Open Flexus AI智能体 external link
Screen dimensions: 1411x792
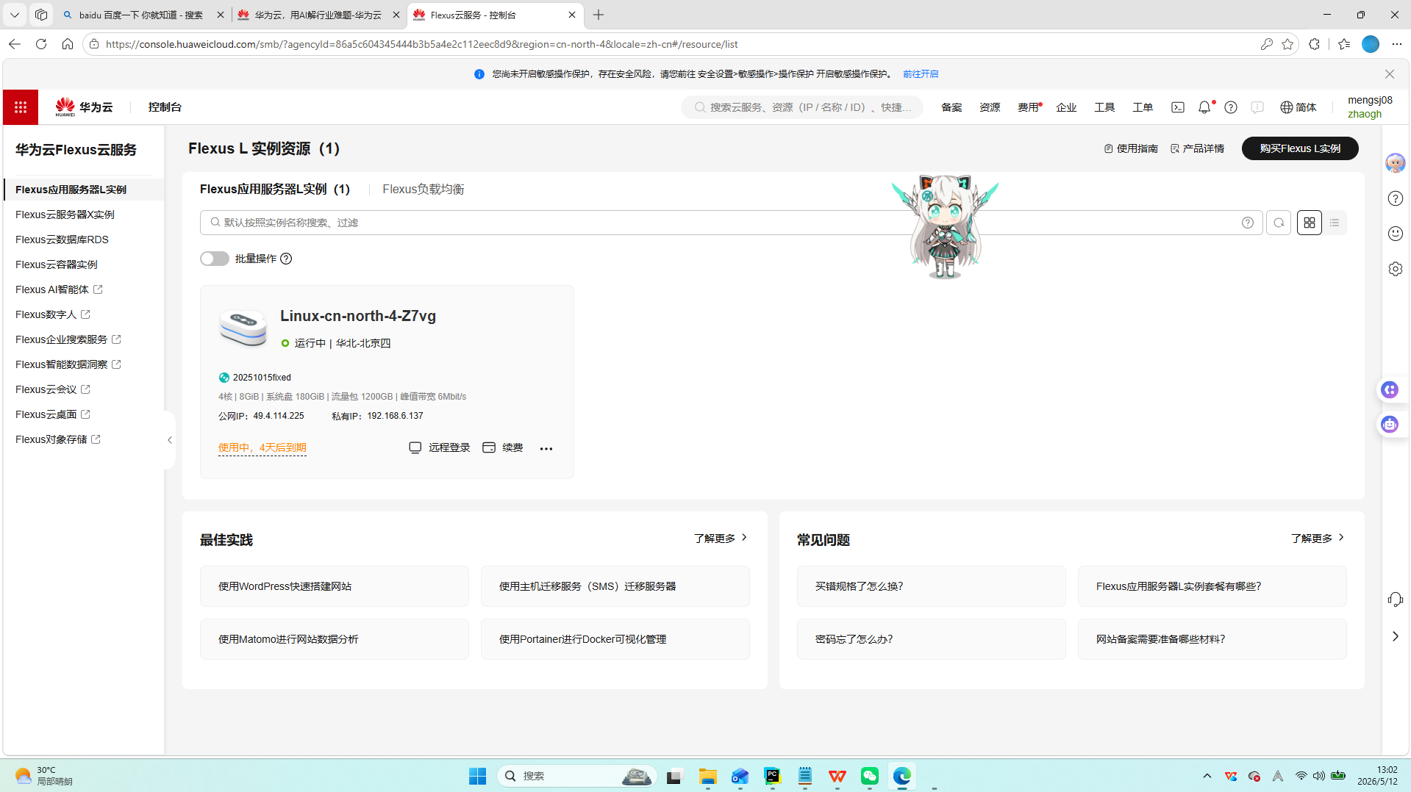(x=59, y=289)
